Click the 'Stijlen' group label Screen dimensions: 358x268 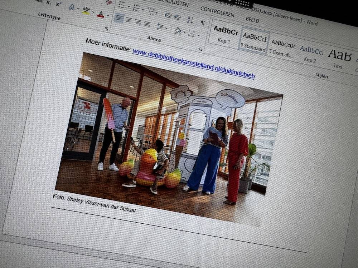click(x=321, y=75)
